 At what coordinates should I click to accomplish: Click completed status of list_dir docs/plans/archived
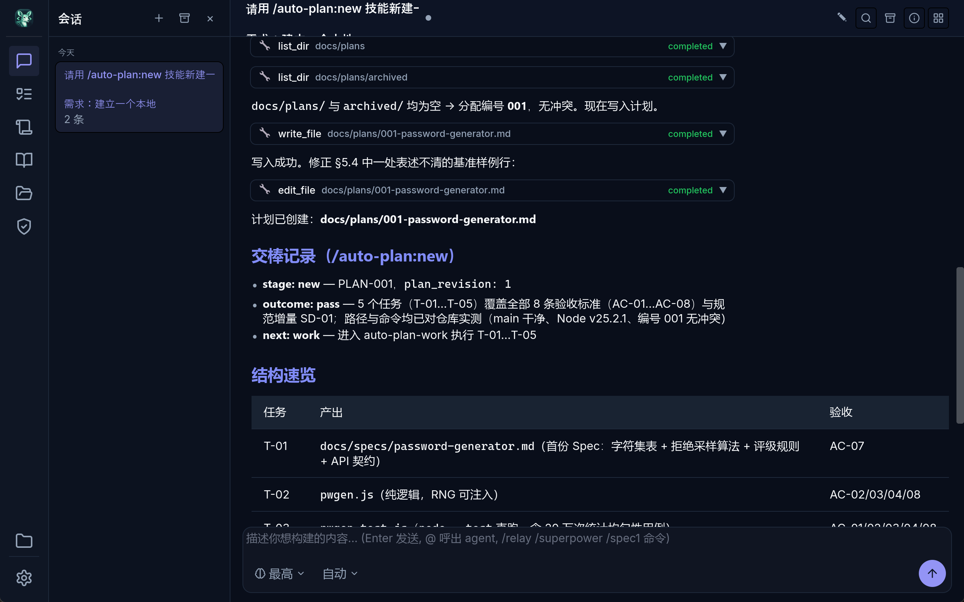pyautogui.click(x=690, y=77)
